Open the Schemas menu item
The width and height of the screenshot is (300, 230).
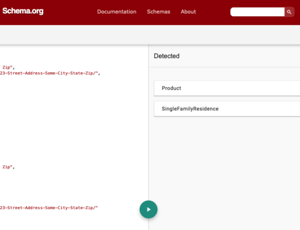(158, 12)
